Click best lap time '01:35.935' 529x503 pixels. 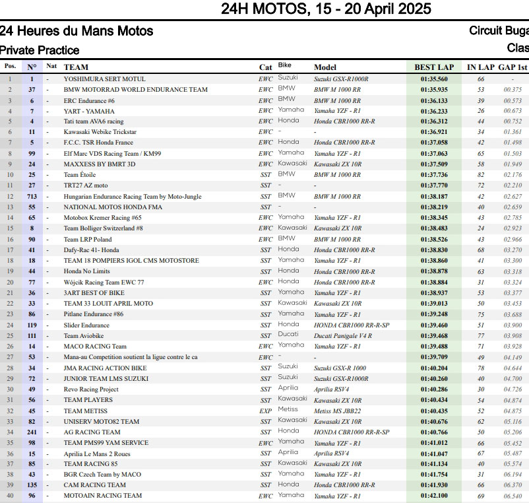(434, 90)
